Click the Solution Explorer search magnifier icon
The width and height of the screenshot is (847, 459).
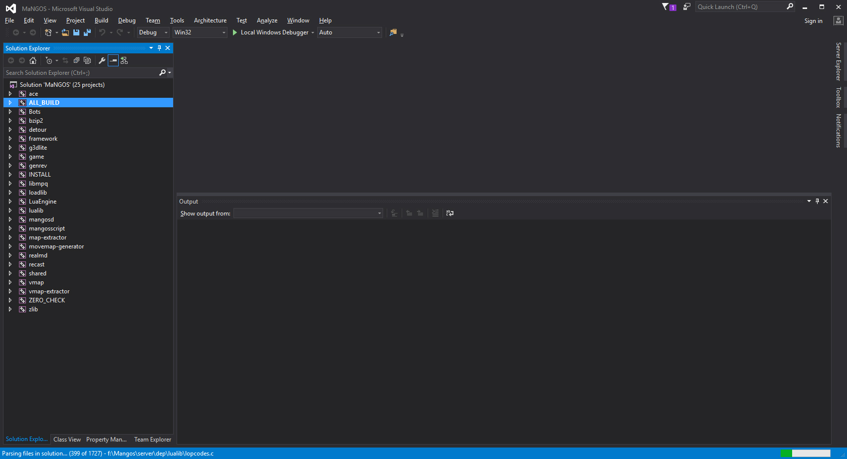click(x=162, y=73)
